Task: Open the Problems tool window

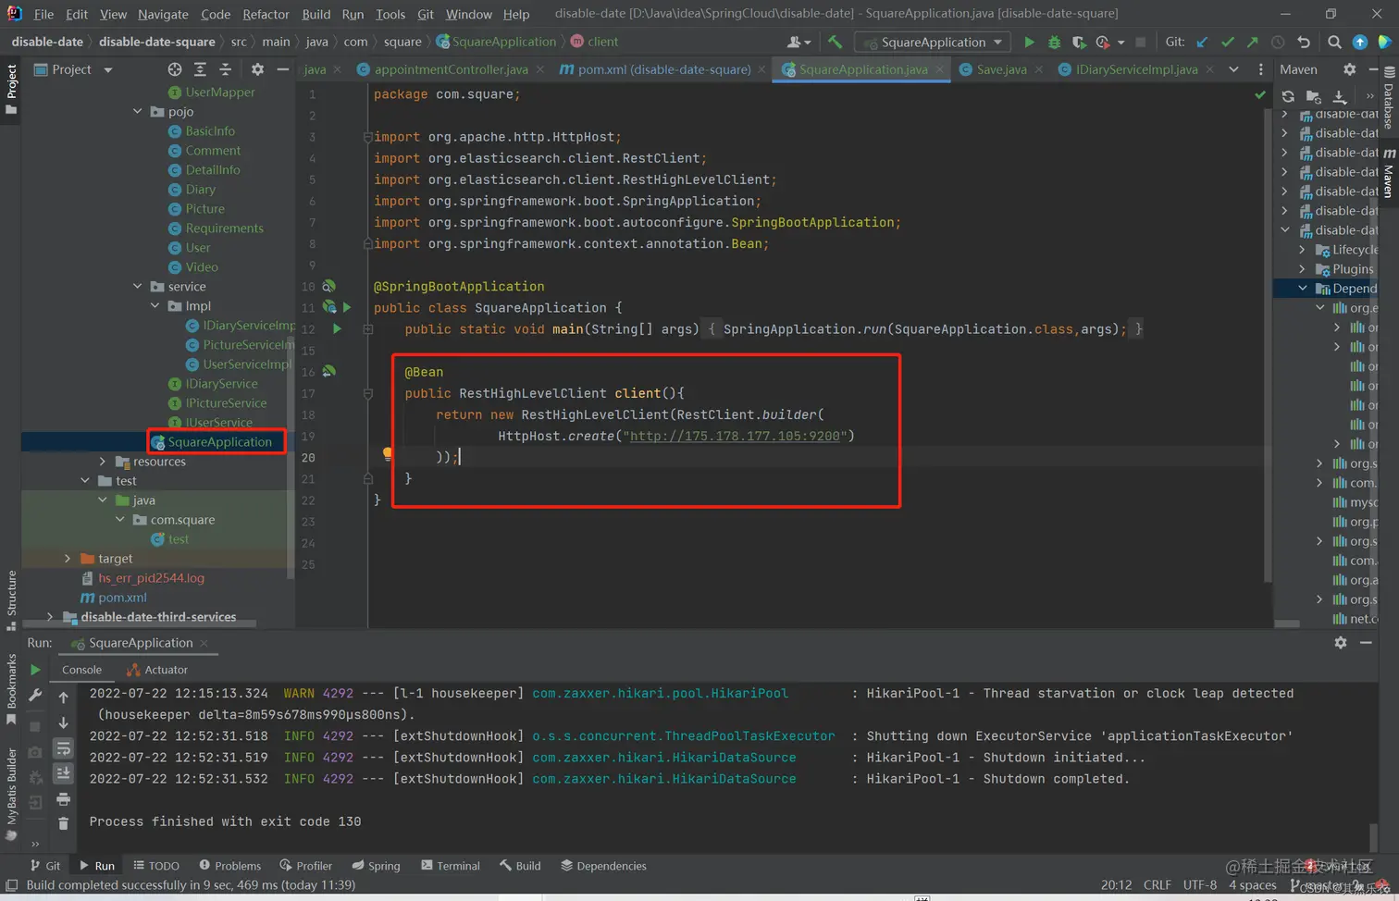Action: point(230,866)
